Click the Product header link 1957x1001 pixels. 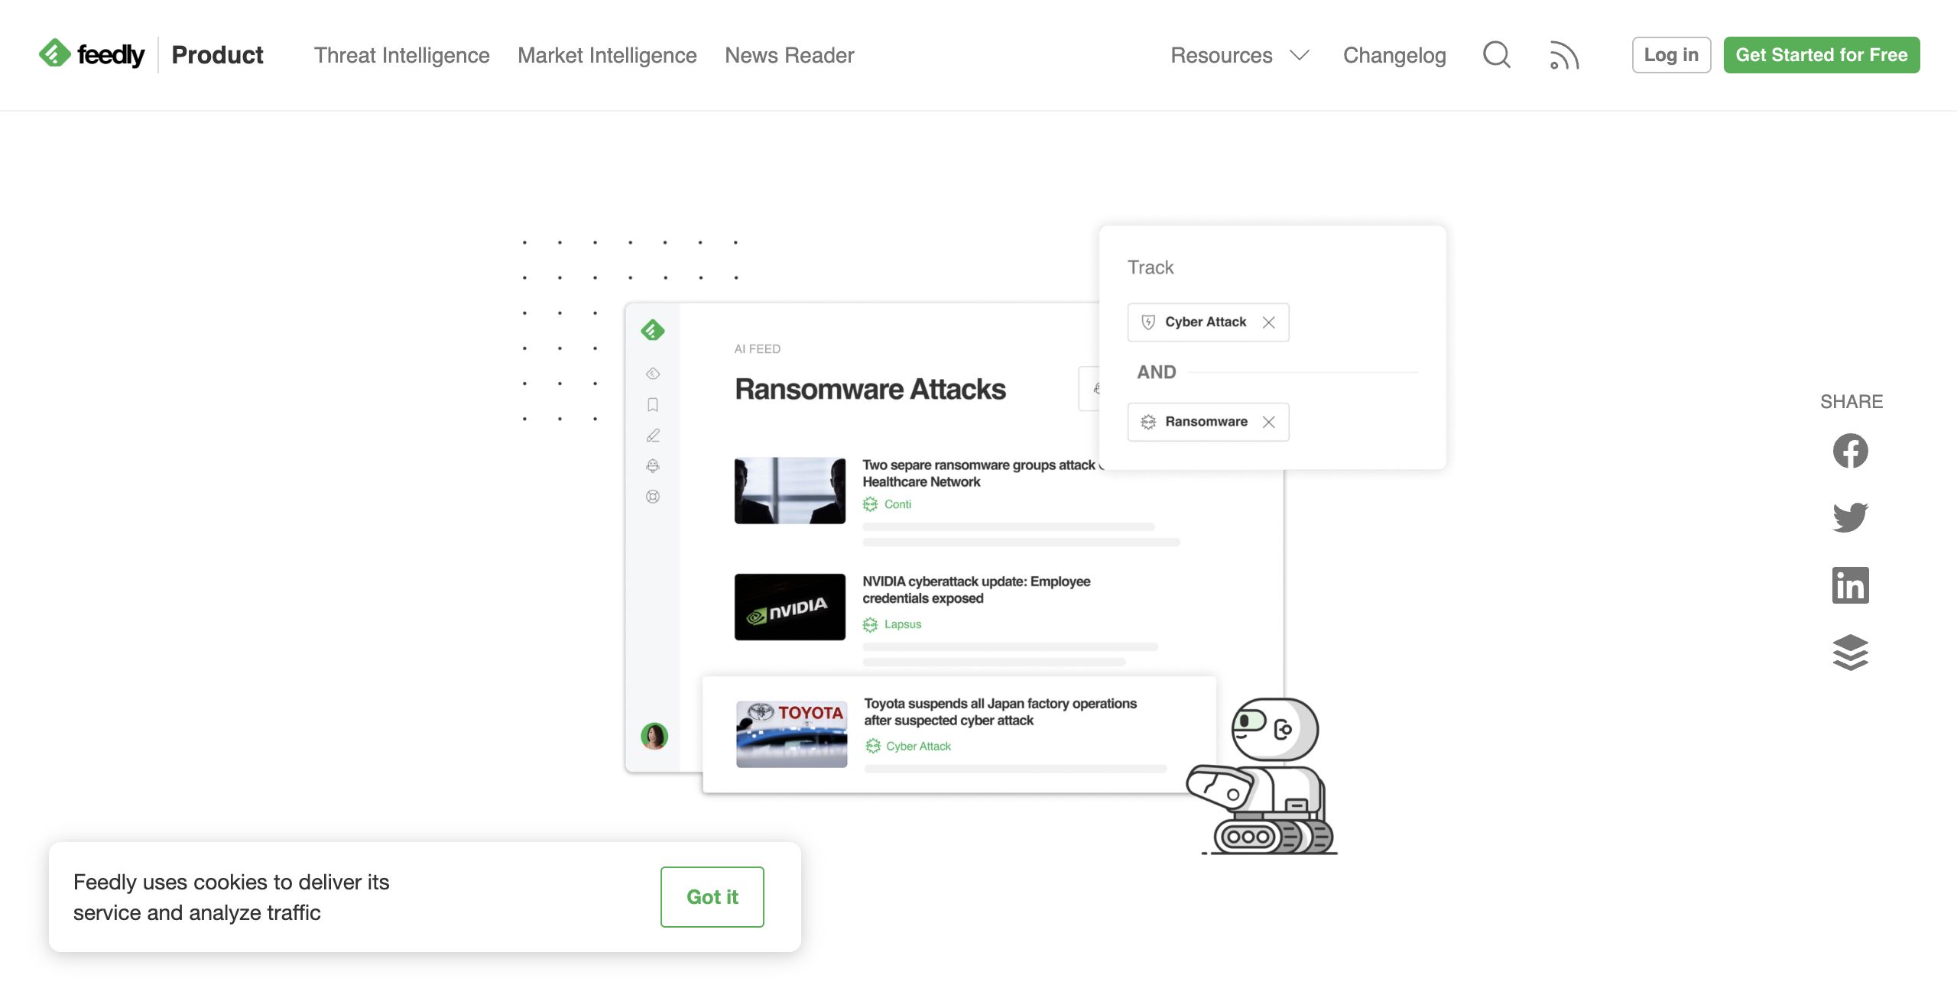[x=217, y=55]
